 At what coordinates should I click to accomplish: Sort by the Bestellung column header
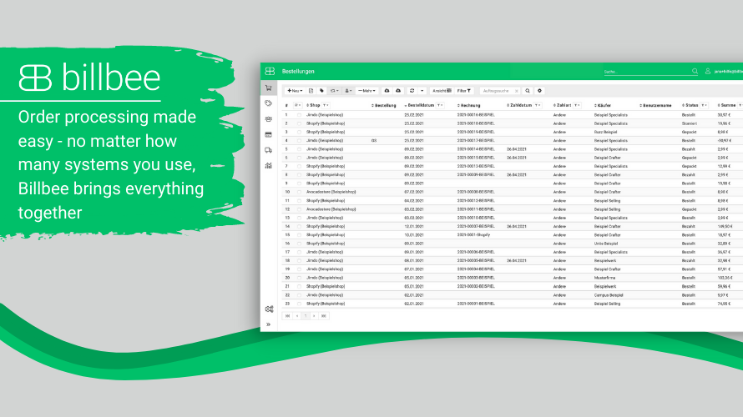pos(383,105)
